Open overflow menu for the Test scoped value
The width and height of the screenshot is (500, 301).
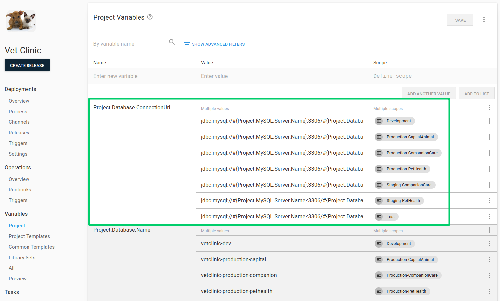click(x=489, y=216)
